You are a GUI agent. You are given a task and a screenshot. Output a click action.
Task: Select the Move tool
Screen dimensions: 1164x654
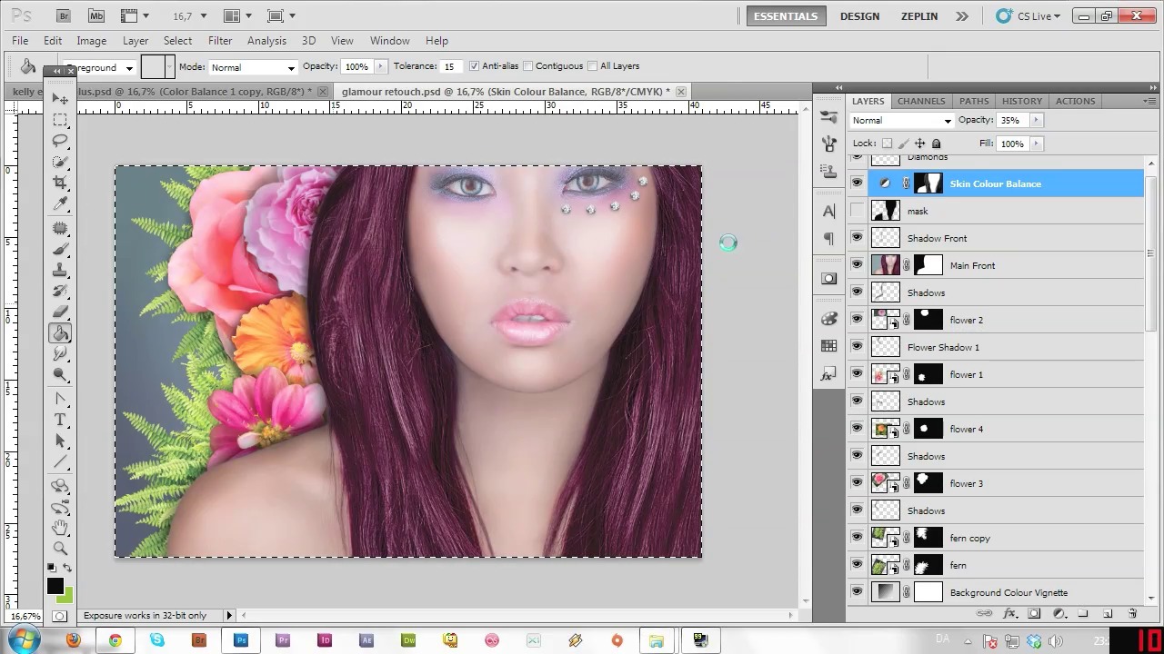coord(60,99)
